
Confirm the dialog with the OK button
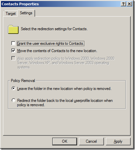tap(65, 141)
